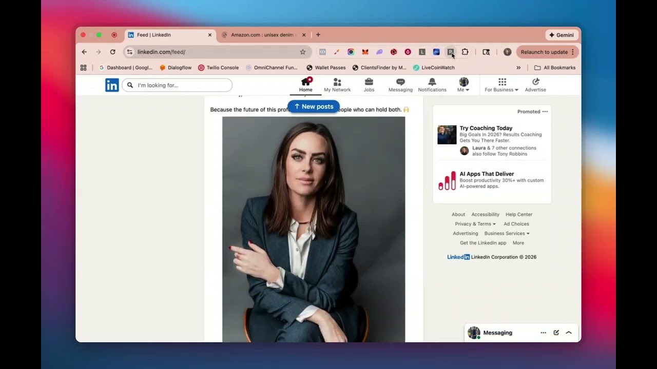Open Advertising footer link
This screenshot has height=369, width=657.
(466, 234)
